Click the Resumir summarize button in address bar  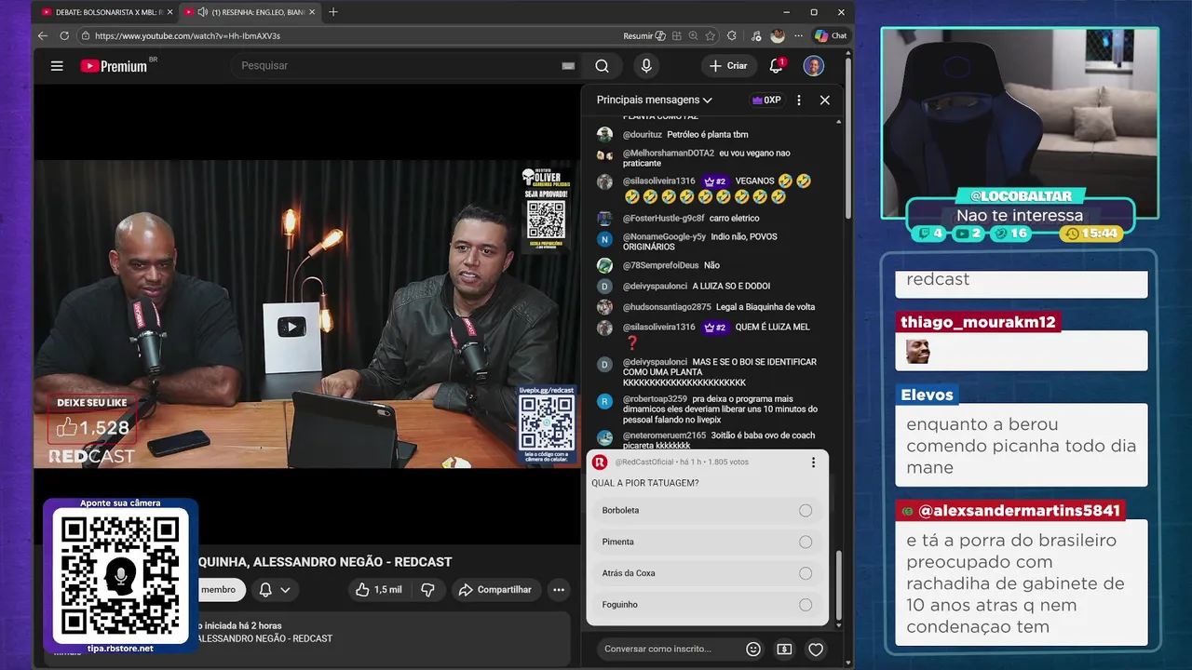pyautogui.click(x=644, y=35)
